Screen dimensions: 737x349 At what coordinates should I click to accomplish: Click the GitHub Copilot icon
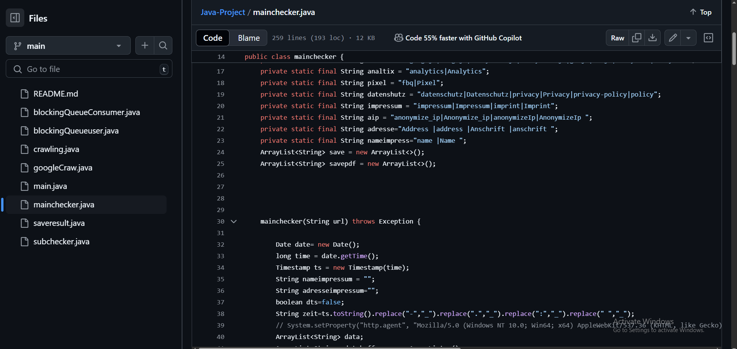pyautogui.click(x=398, y=38)
